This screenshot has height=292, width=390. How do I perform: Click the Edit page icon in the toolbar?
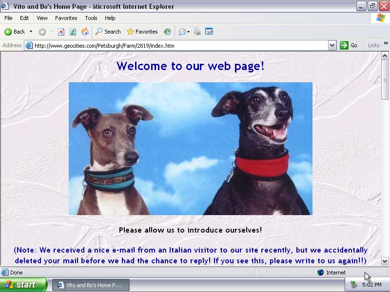pos(209,32)
